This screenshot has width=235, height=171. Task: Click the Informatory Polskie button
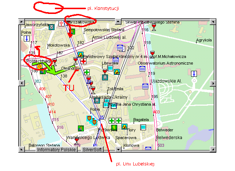(56, 150)
